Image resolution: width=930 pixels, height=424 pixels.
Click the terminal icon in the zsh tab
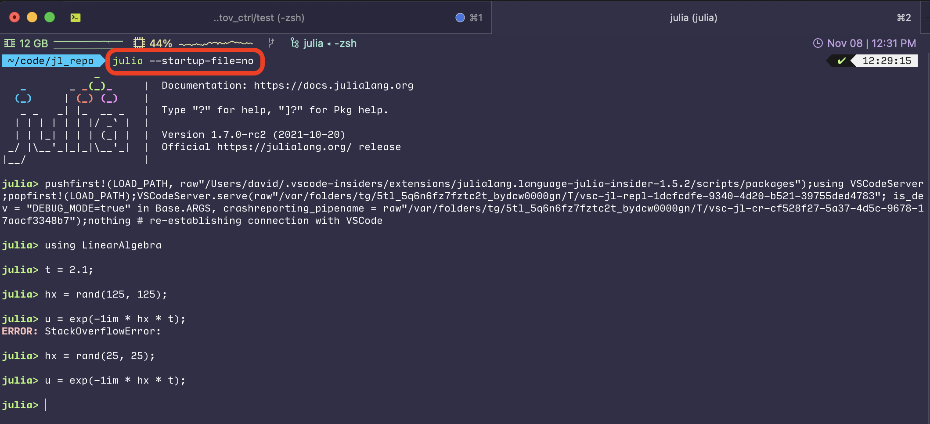click(x=75, y=17)
